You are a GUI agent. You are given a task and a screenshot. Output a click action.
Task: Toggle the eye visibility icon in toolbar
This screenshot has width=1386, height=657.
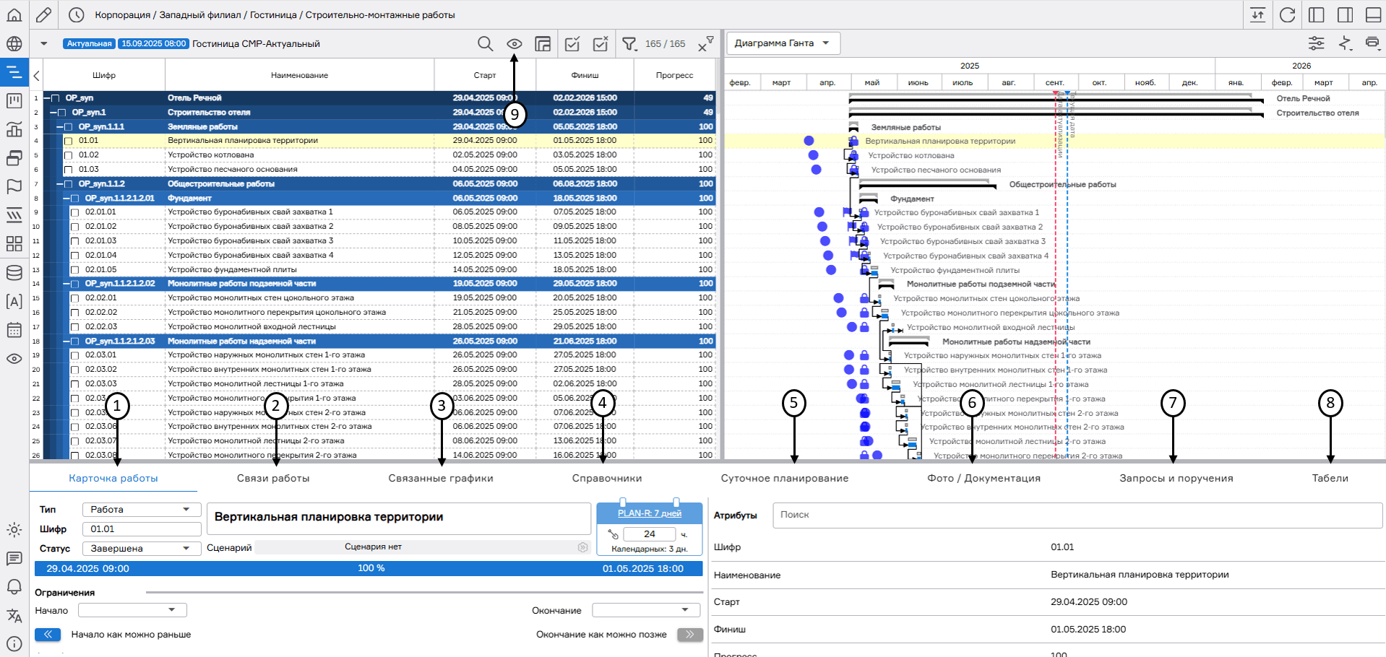(514, 44)
